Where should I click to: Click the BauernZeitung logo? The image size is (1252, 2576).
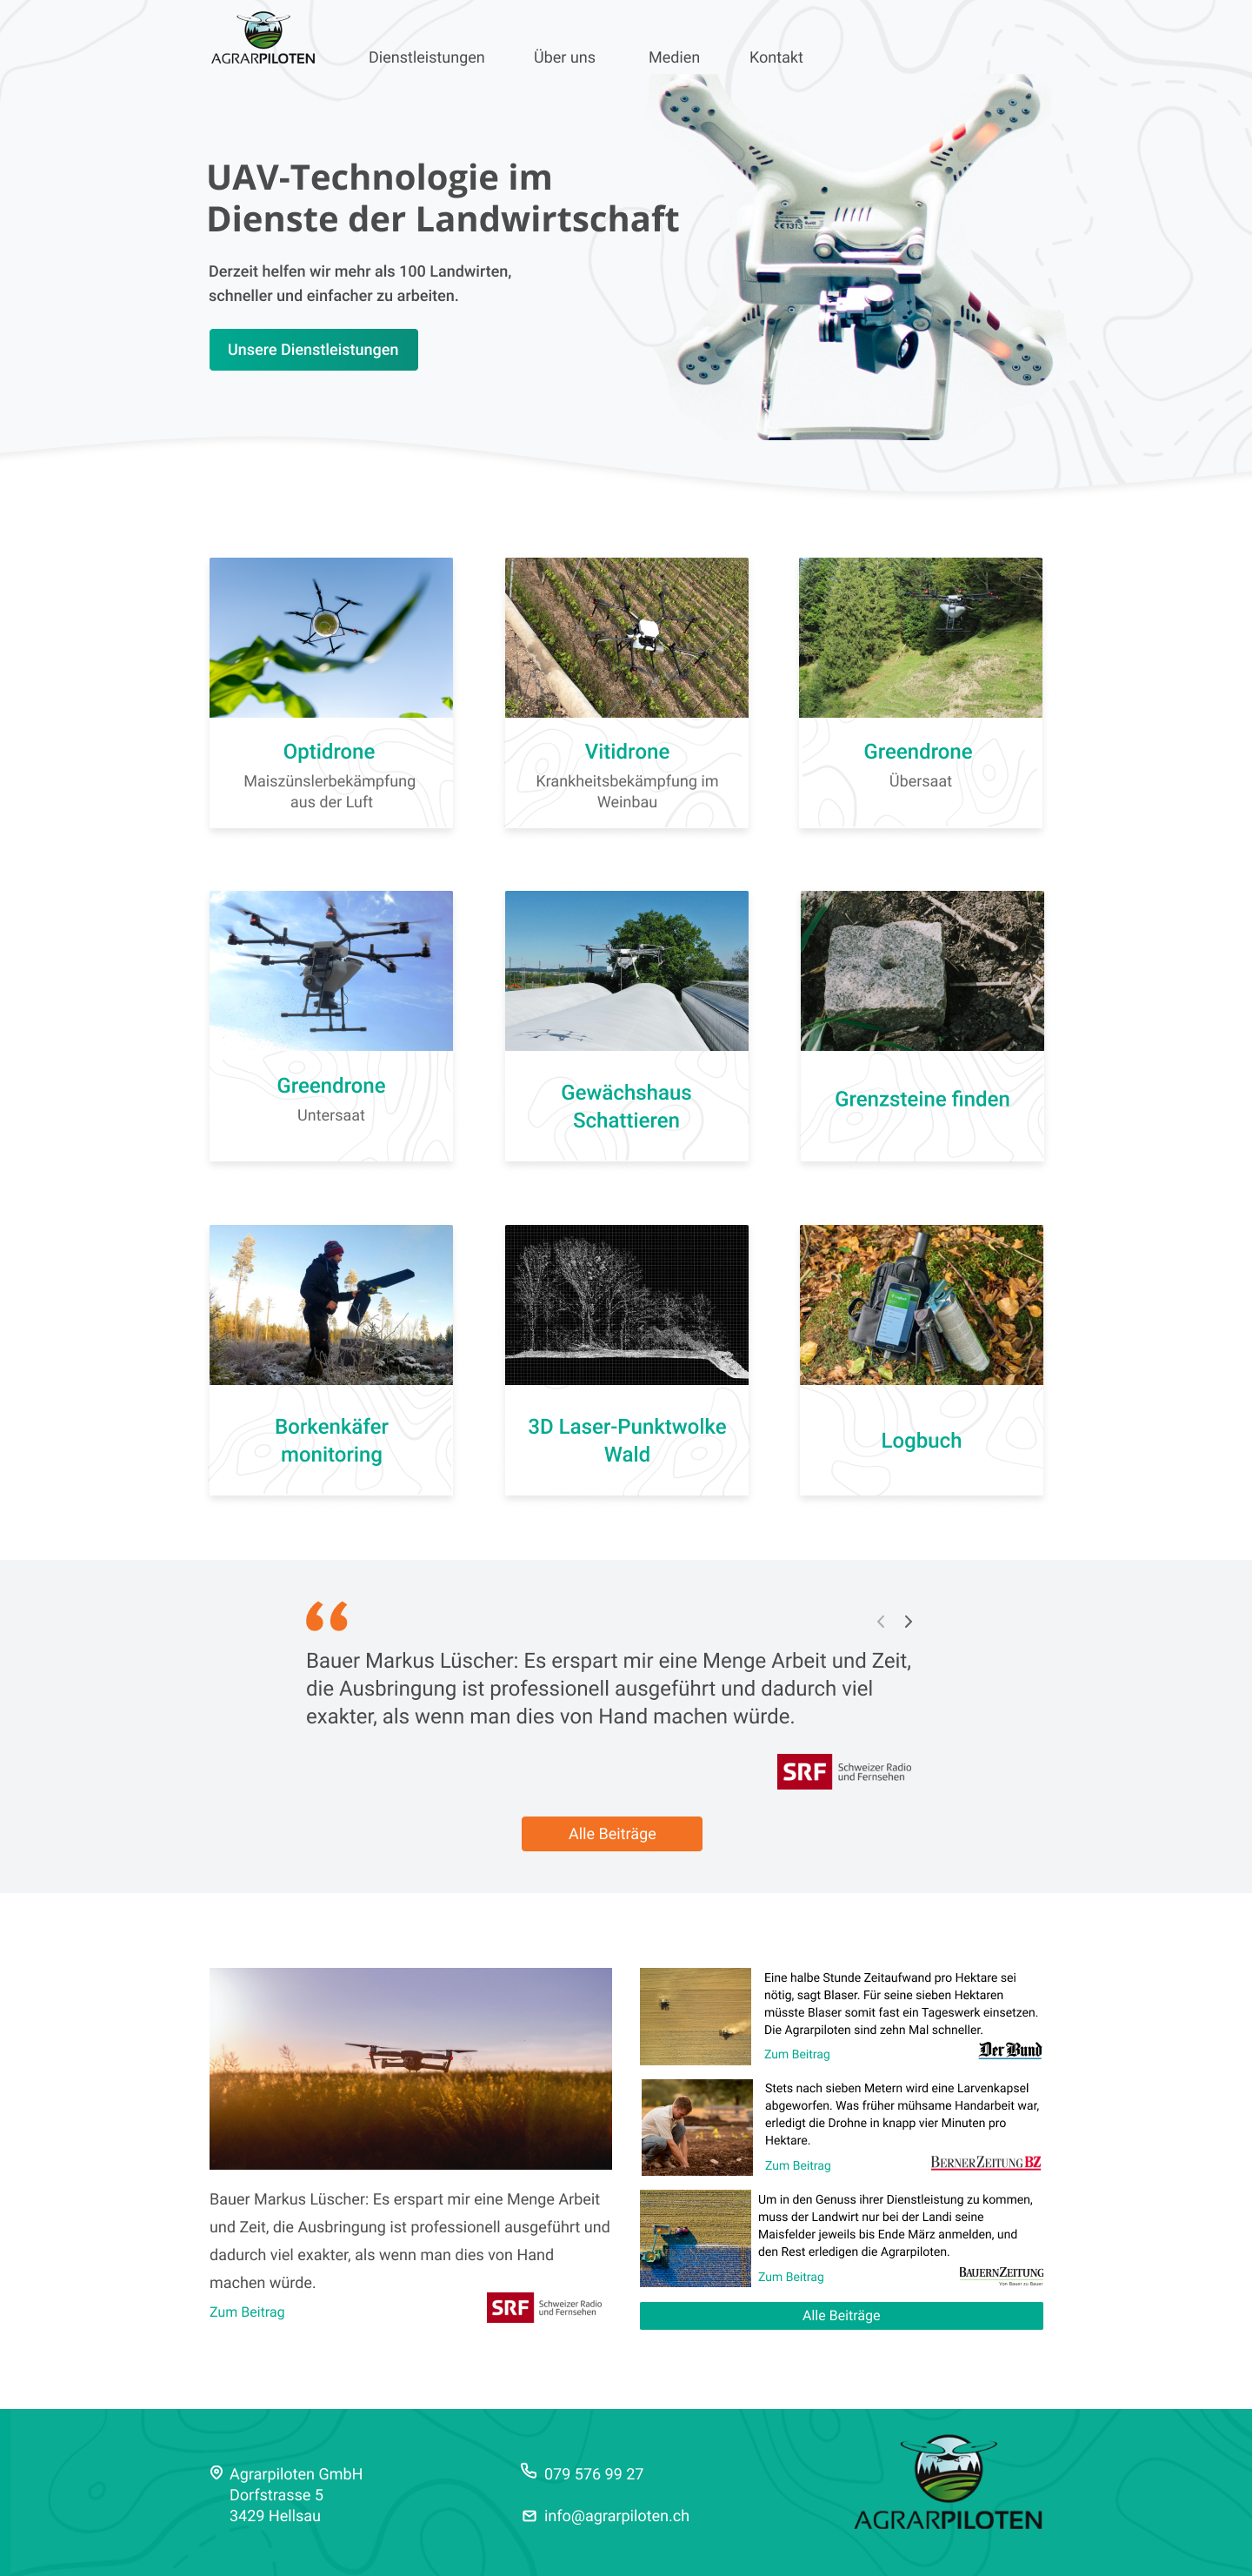1000,2275
